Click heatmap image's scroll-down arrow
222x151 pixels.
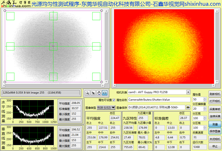[217, 82]
